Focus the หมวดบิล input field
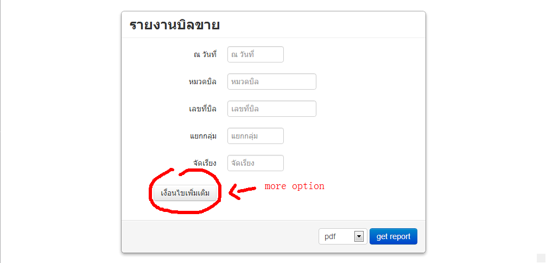The image size is (546, 263). (x=272, y=82)
